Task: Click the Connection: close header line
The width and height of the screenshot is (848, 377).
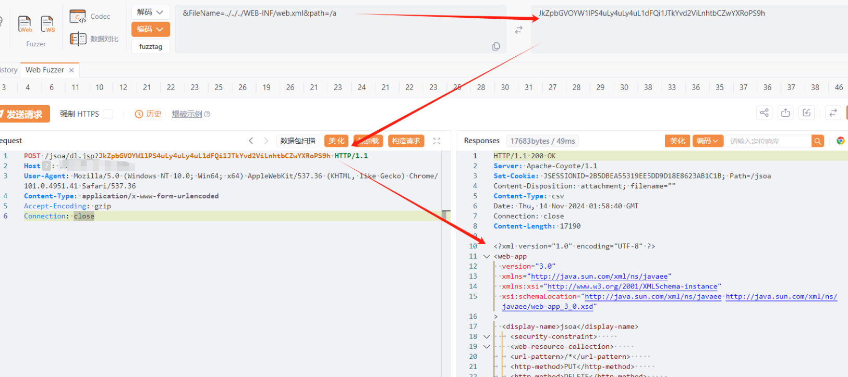Action: click(59, 216)
